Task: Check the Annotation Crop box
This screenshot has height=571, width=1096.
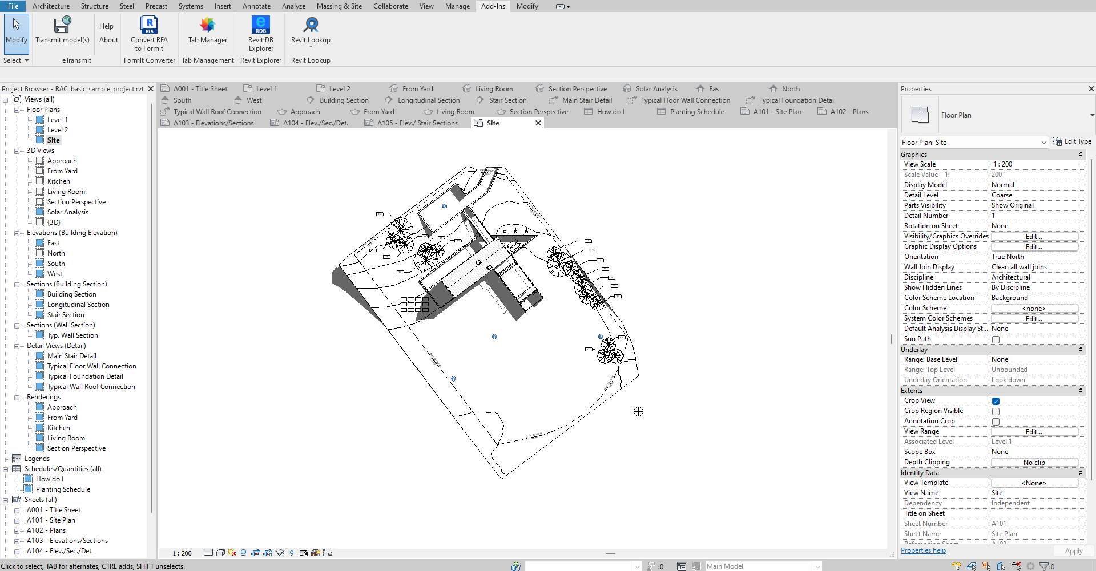Action: click(996, 421)
